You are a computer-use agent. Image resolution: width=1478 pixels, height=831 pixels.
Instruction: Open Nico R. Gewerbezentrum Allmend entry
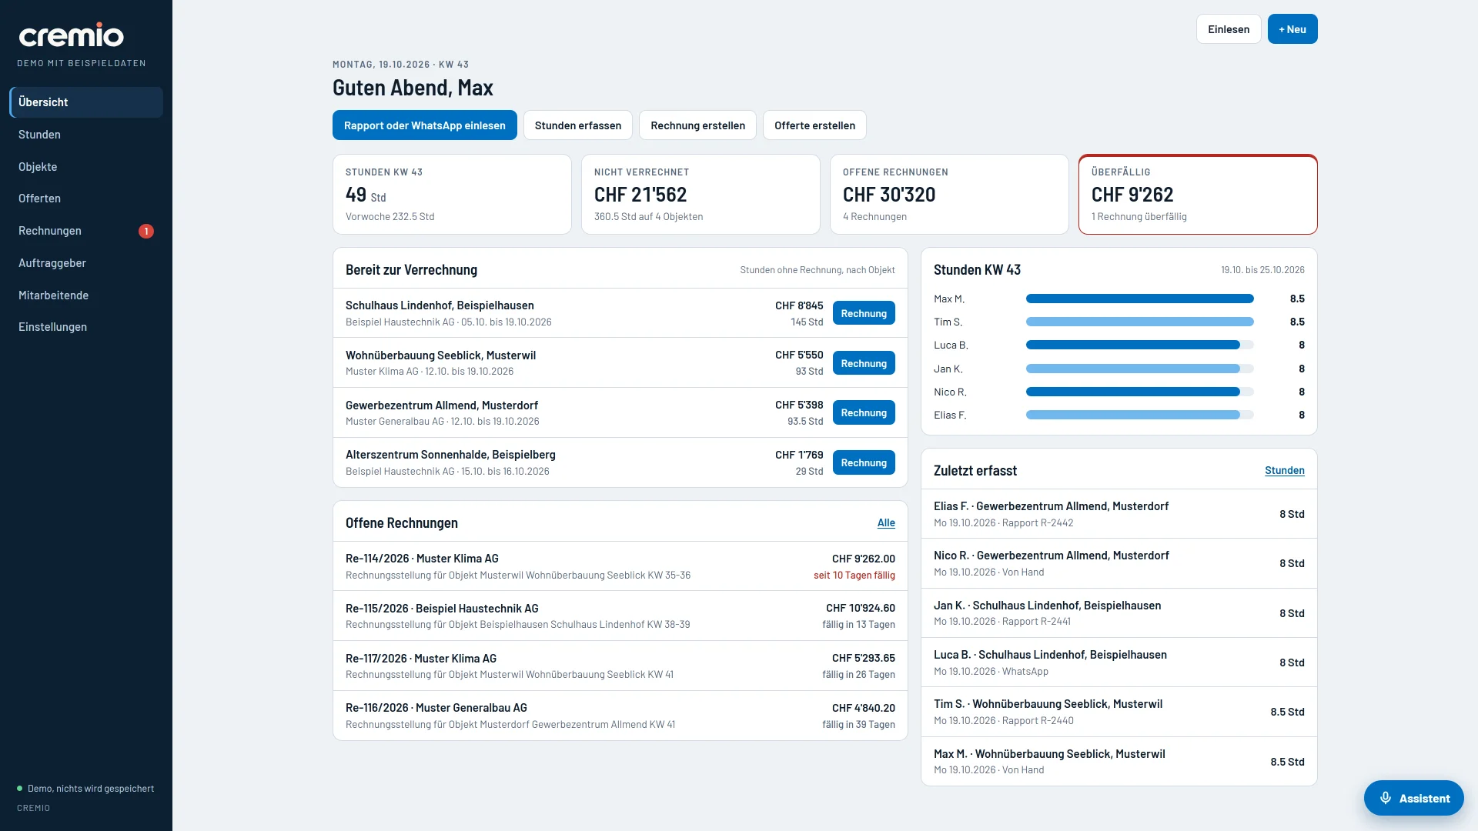click(1119, 563)
